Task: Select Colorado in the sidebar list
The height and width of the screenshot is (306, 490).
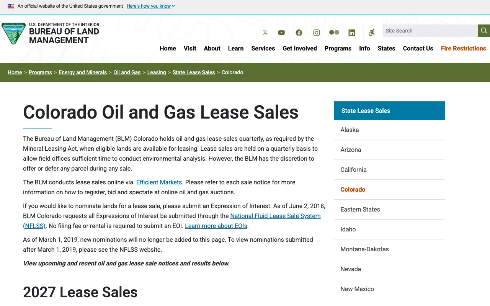Action: [389, 190]
